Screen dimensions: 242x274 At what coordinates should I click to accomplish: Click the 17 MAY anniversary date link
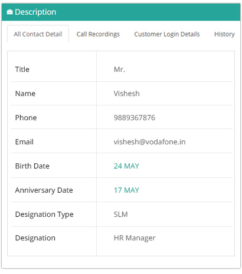click(126, 190)
